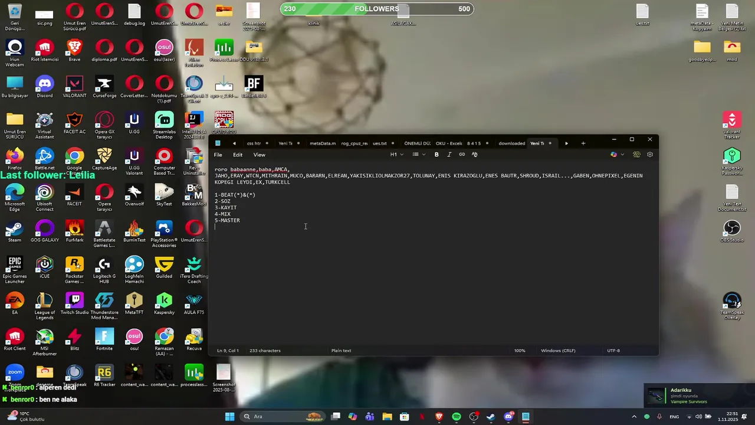
Task: Open the Steam desktop icon
Action: [15, 232]
